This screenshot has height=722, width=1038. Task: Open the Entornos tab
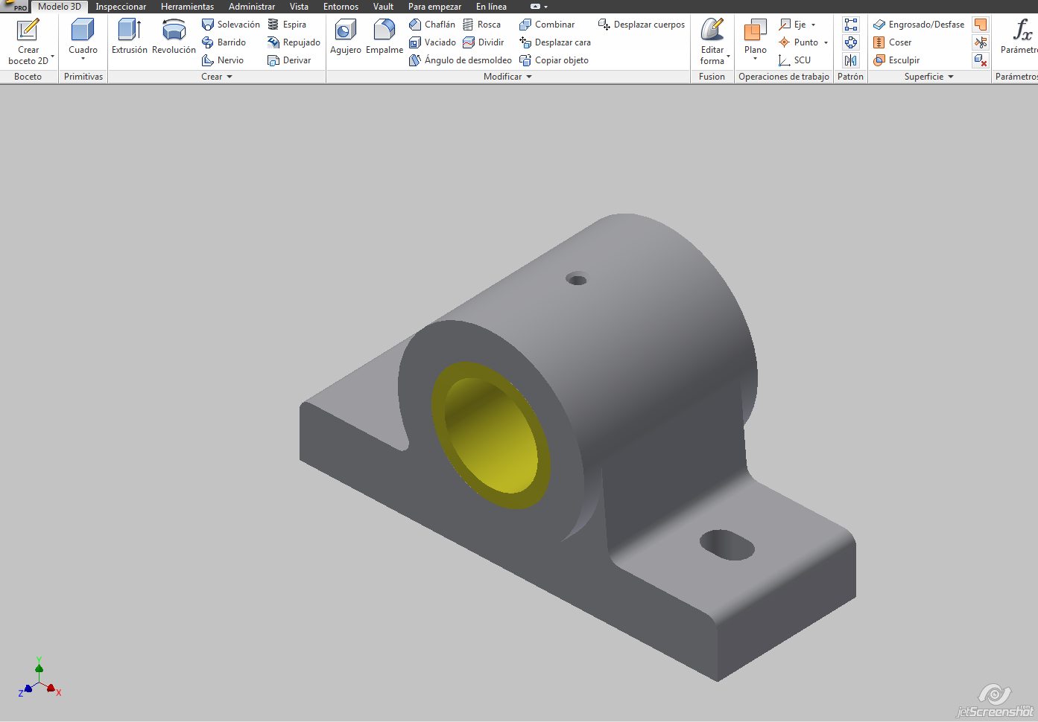(x=341, y=7)
